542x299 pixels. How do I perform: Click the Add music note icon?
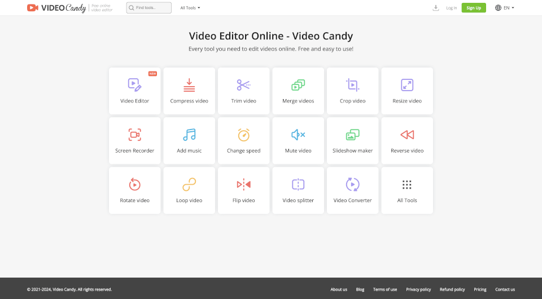pyautogui.click(x=189, y=135)
